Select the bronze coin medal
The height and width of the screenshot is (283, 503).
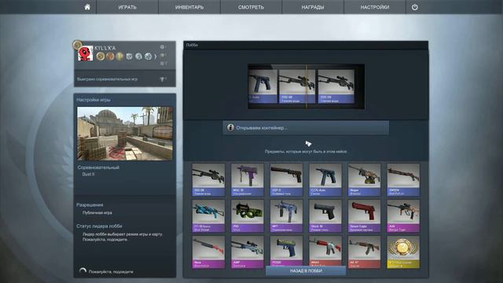pos(110,57)
